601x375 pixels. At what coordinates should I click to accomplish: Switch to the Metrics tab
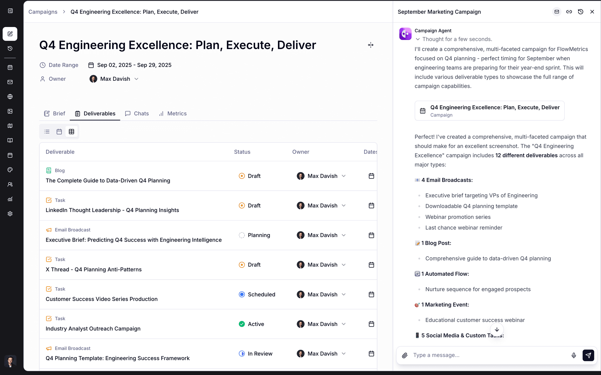point(173,114)
